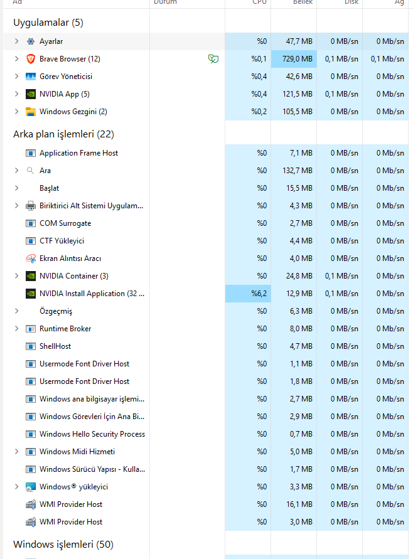
Task: Expand the Brave Browser (12) group
Action: [x=16, y=59]
